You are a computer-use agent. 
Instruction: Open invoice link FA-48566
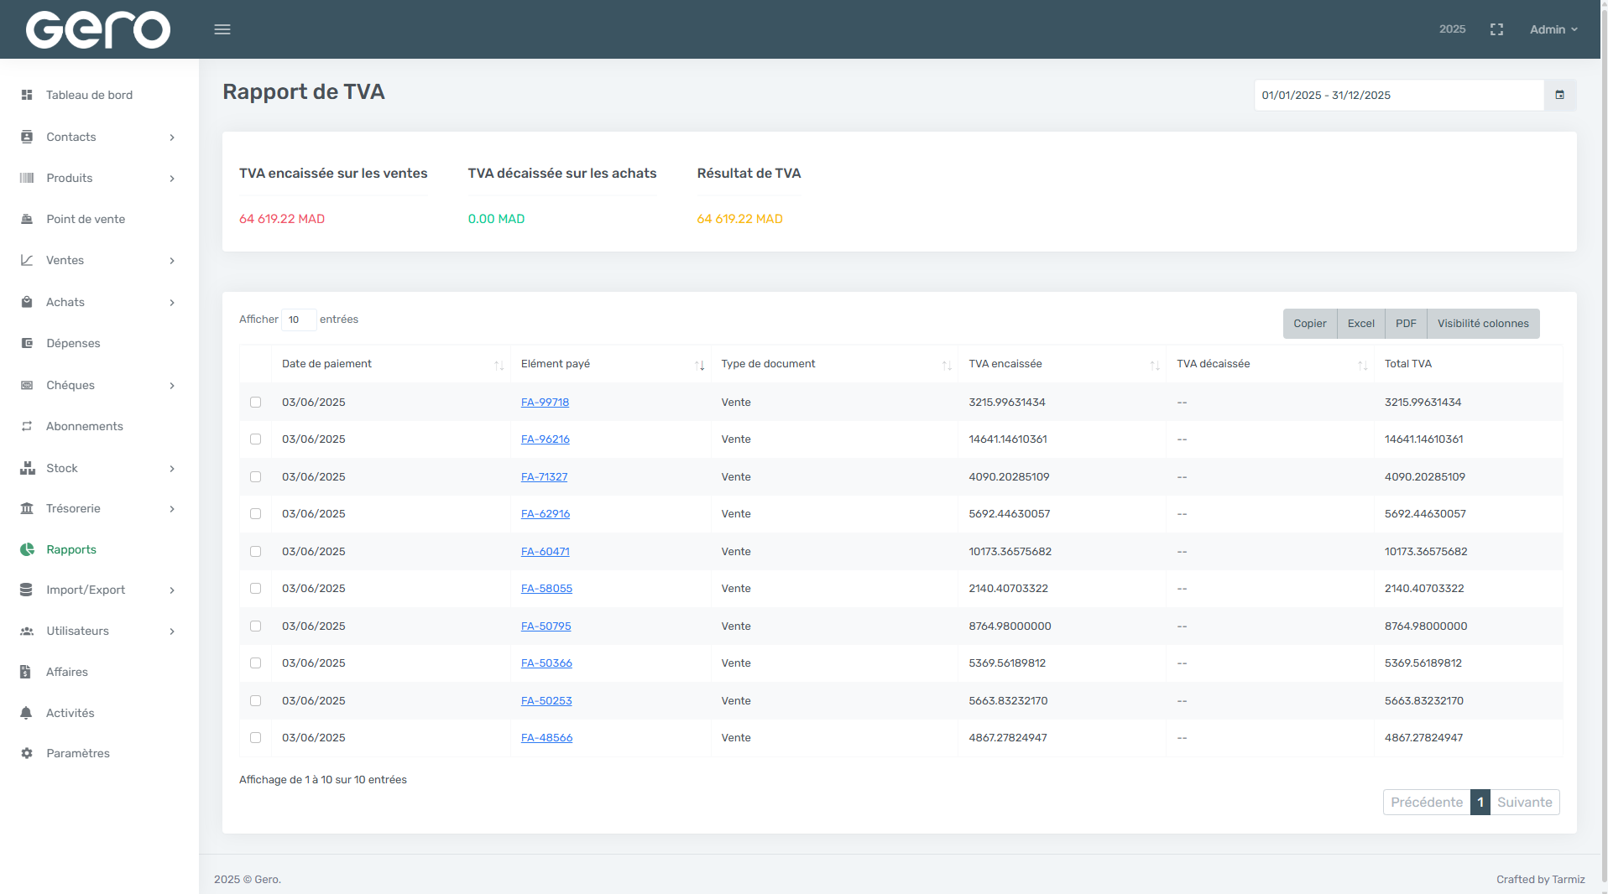(x=546, y=738)
